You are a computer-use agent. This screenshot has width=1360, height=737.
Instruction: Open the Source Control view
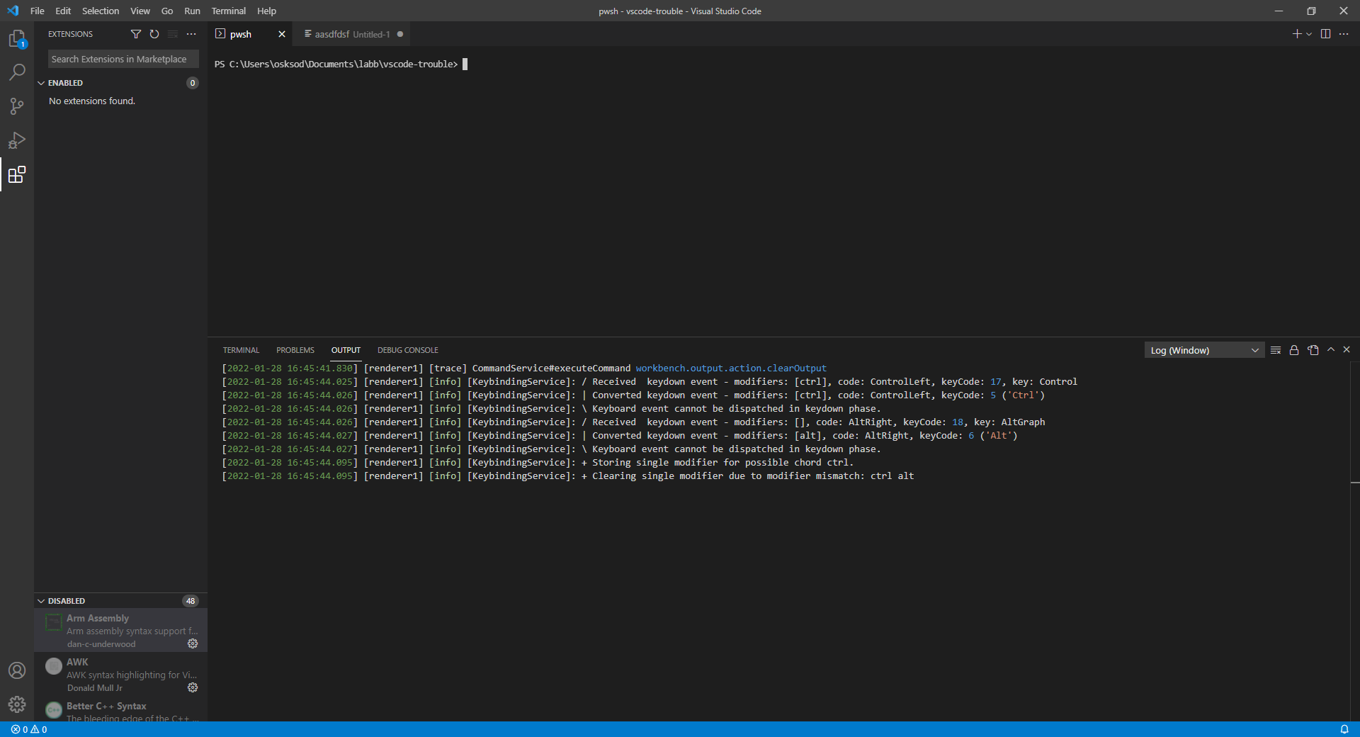coord(17,106)
